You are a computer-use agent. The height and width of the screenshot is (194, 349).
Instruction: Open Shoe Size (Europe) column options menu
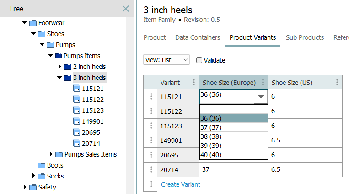[263, 83]
